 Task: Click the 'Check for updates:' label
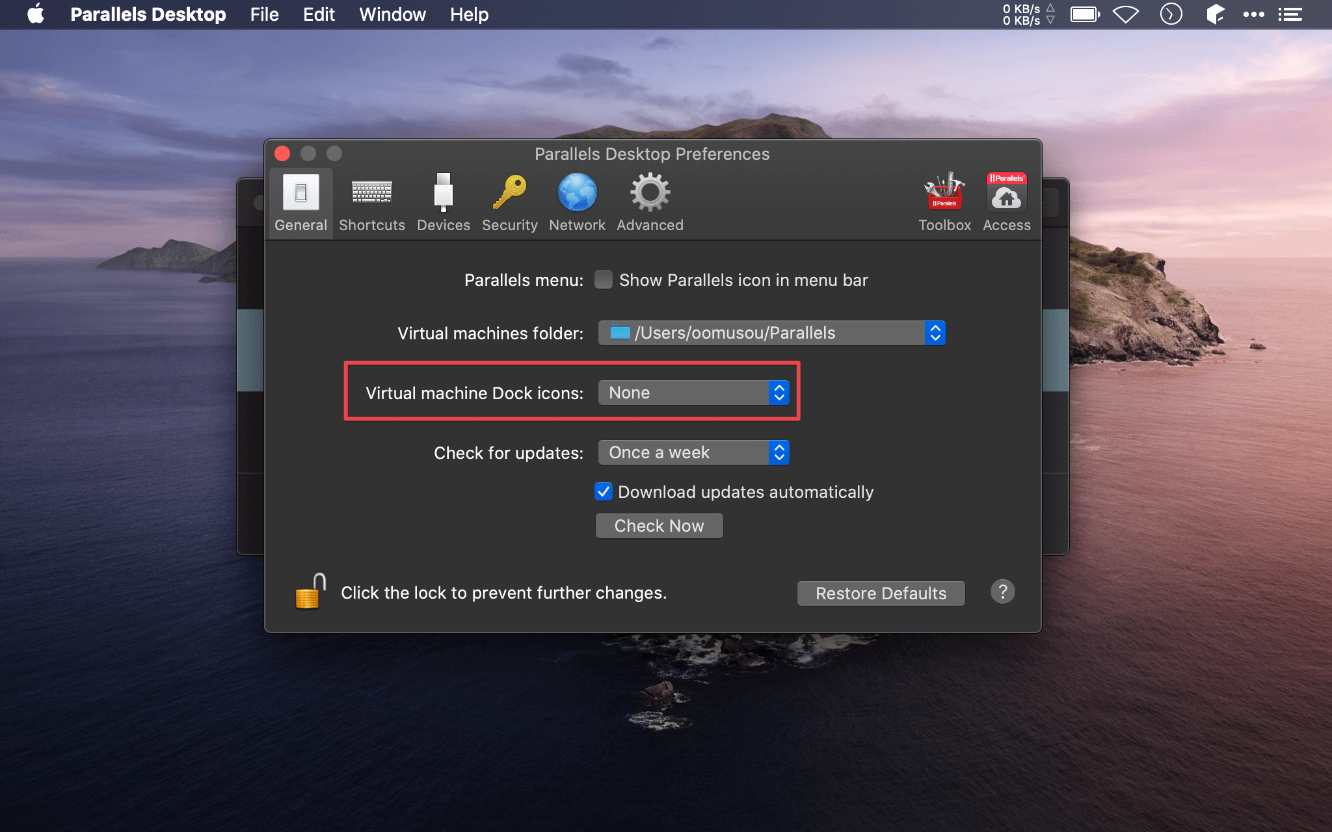[x=509, y=453]
